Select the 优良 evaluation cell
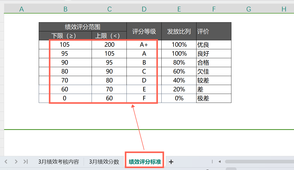The image size is (294, 170). tap(214, 45)
